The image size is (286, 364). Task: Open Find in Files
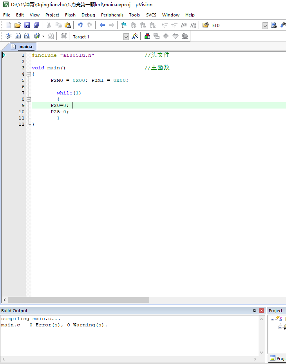205,25
